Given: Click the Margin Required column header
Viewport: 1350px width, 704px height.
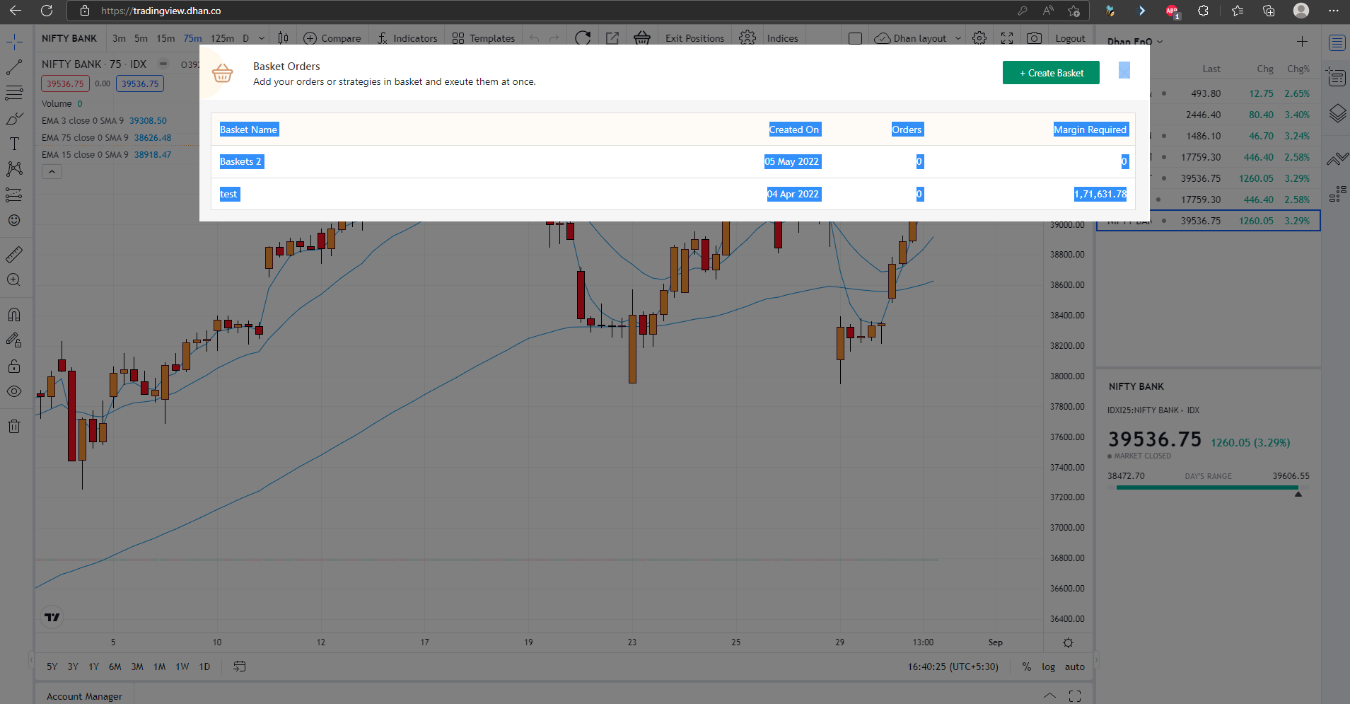Looking at the screenshot, I should [1090, 129].
